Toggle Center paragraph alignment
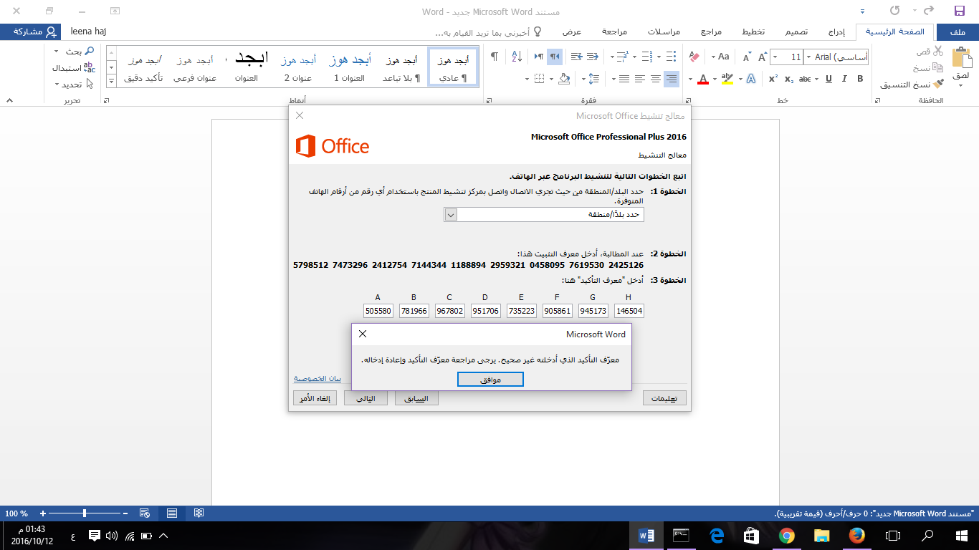The image size is (979, 550). pos(656,79)
